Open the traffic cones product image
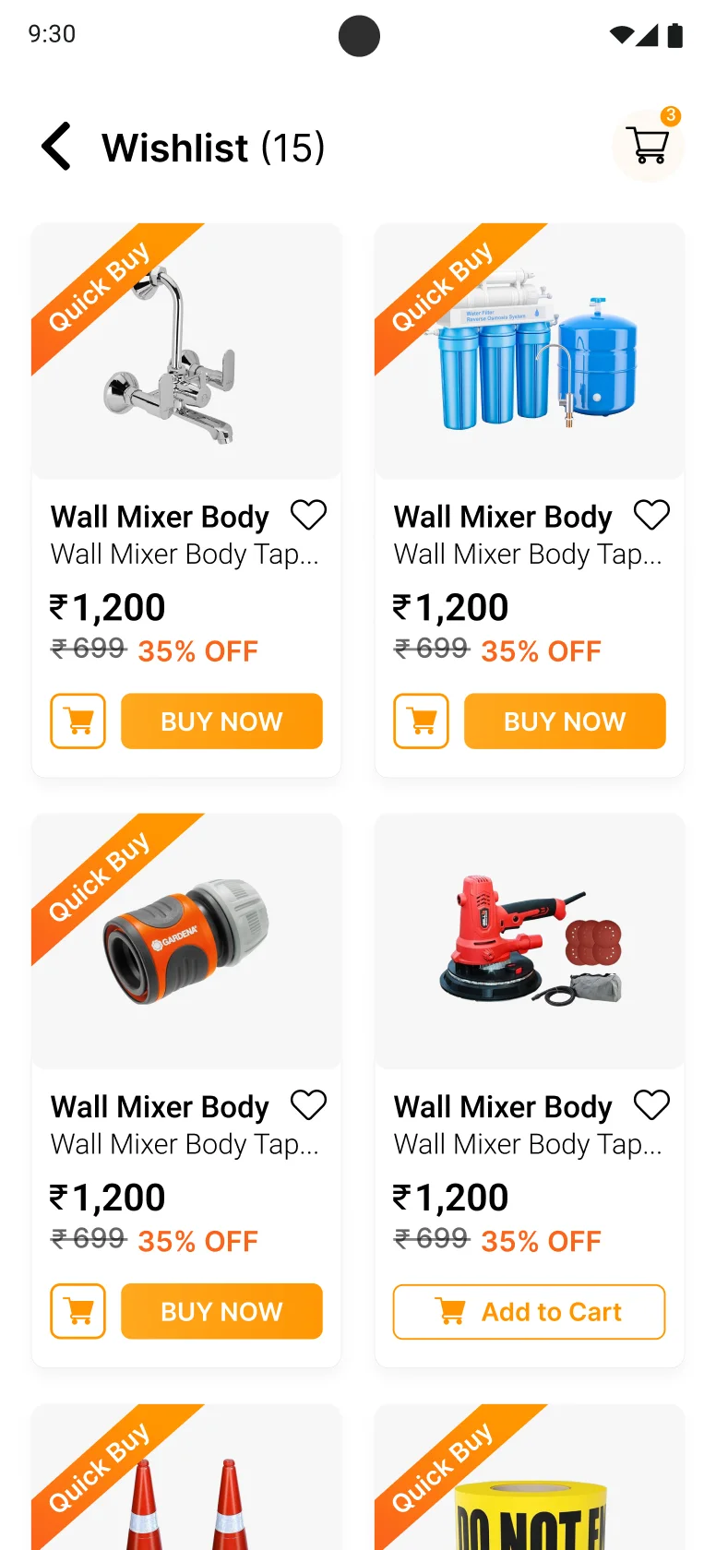 click(x=186, y=1477)
